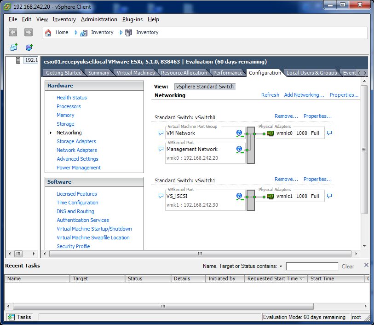Open the Security Profile link

click(x=73, y=246)
